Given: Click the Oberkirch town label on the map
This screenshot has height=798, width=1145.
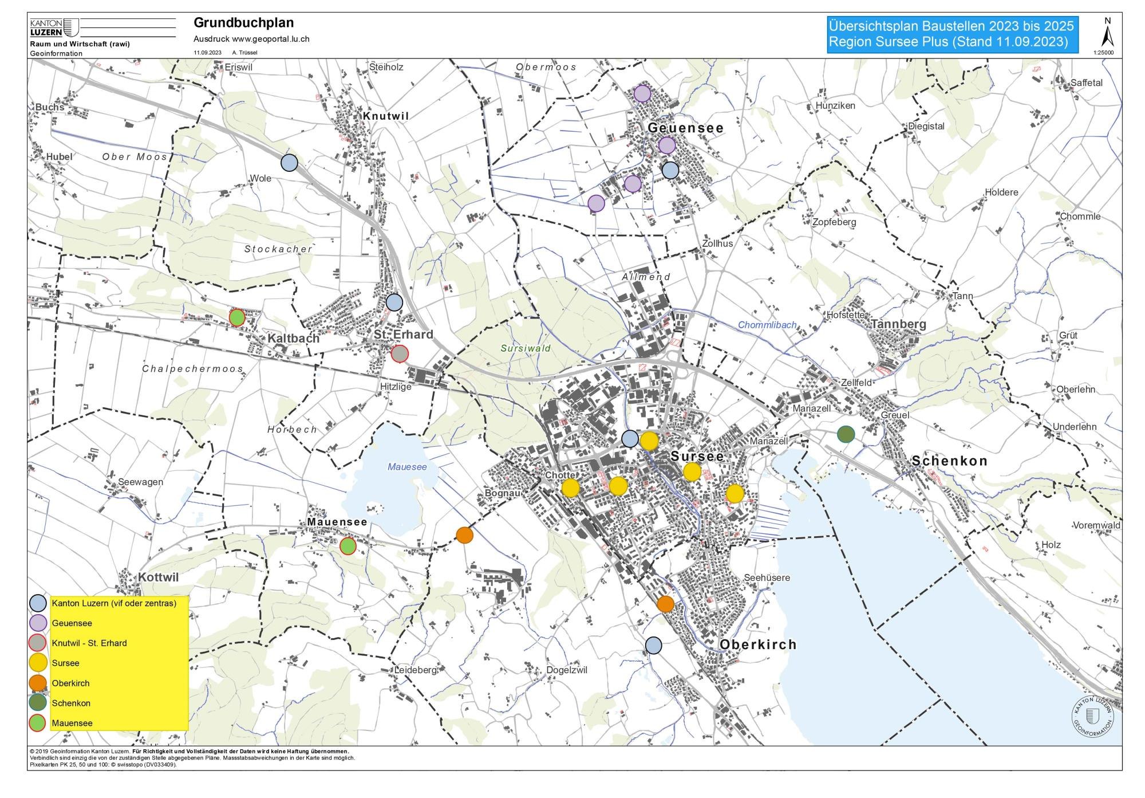Looking at the screenshot, I should (x=758, y=644).
